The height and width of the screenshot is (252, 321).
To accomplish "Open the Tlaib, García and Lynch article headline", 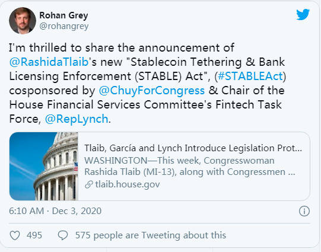I will pyautogui.click(x=193, y=148).
